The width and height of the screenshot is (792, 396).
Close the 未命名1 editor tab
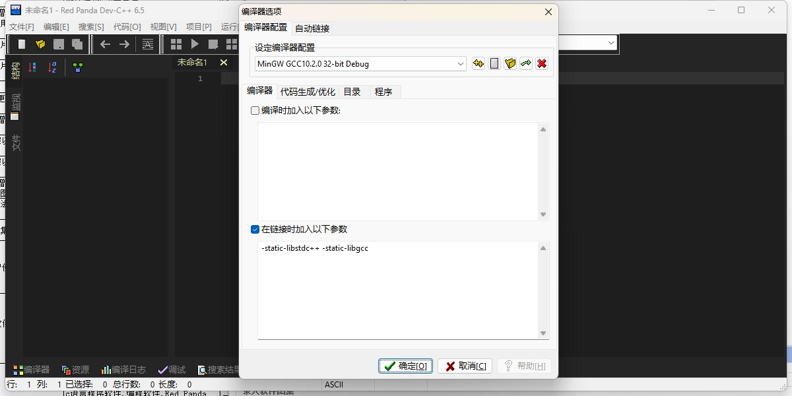pyautogui.click(x=224, y=62)
